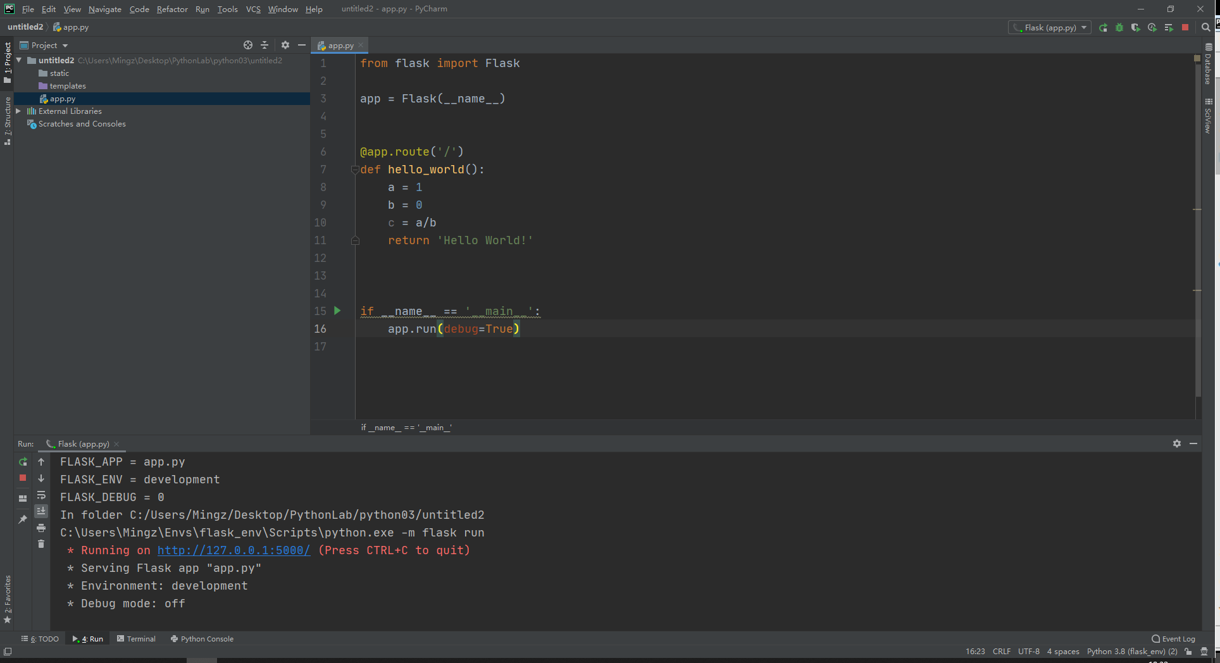Click Locate/Select Opened File target icon
Image resolution: width=1220 pixels, height=663 pixels.
tap(248, 45)
